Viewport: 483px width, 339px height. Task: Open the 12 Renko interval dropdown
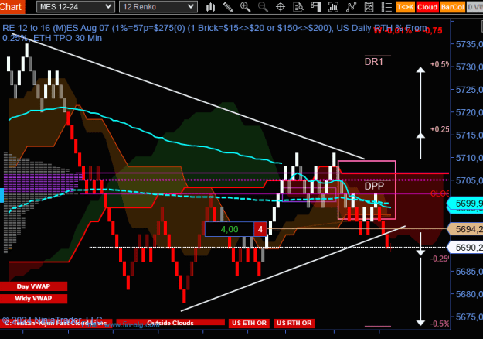click(158, 7)
